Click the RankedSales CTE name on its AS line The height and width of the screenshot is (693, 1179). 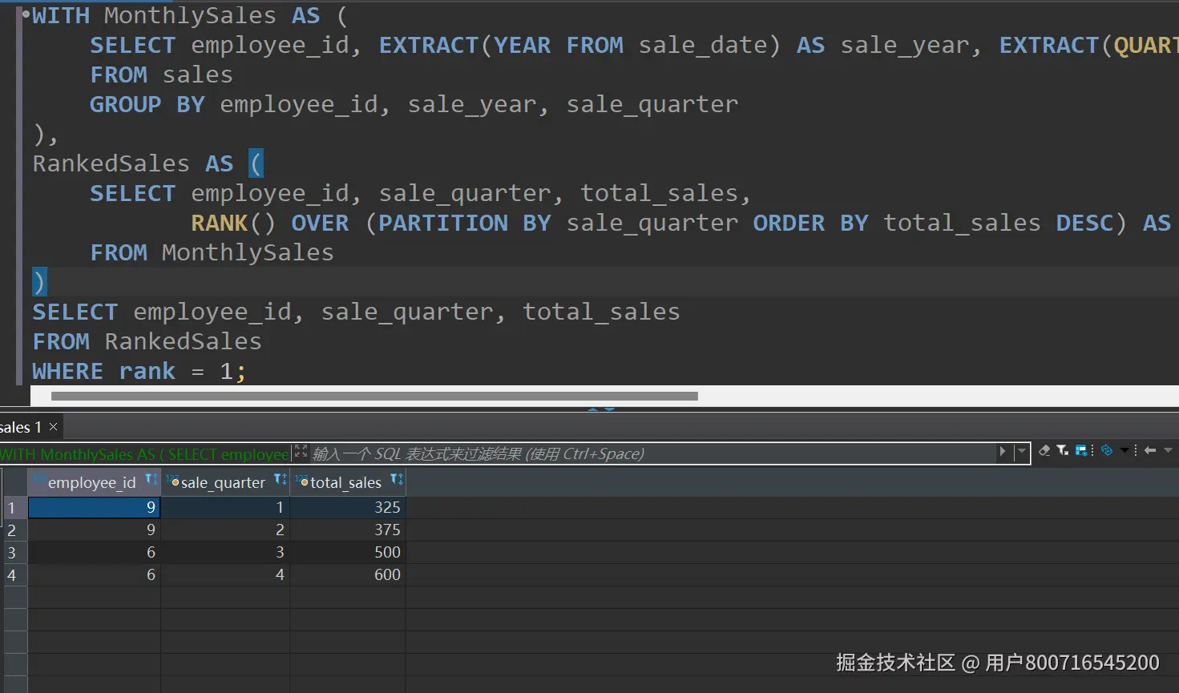coord(111,163)
